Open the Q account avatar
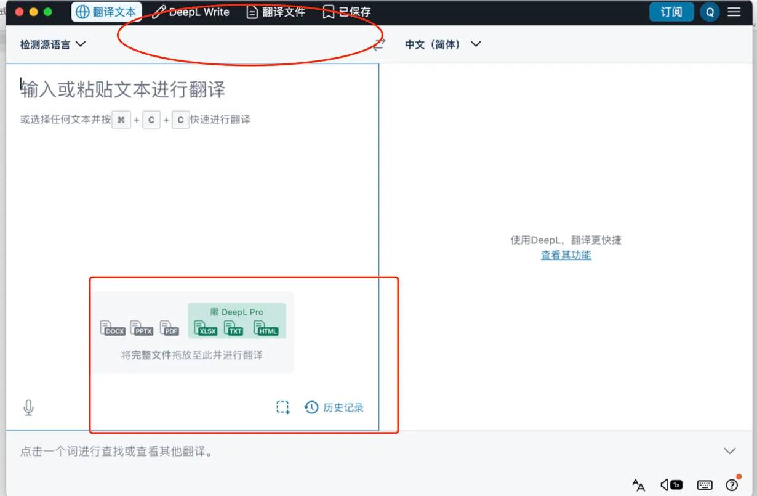This screenshot has height=496, width=757. [x=710, y=12]
